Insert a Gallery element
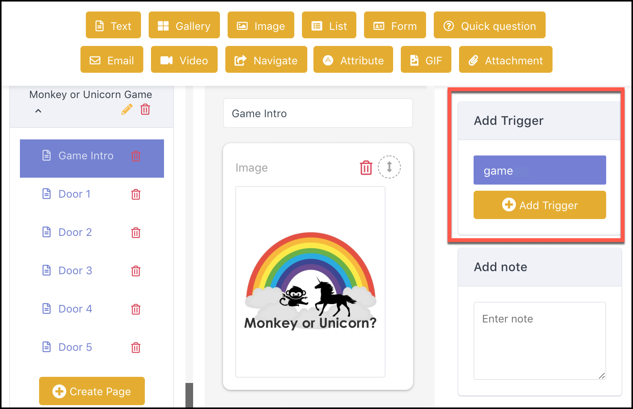The width and height of the screenshot is (633, 409). click(184, 25)
